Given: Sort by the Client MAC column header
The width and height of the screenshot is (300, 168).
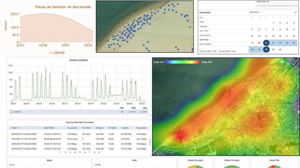Looking at the screenshot, I should [49, 128].
